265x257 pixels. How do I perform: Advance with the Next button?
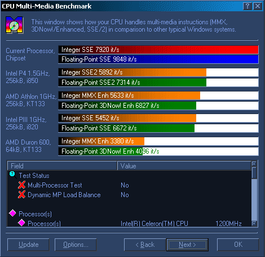click(187, 245)
